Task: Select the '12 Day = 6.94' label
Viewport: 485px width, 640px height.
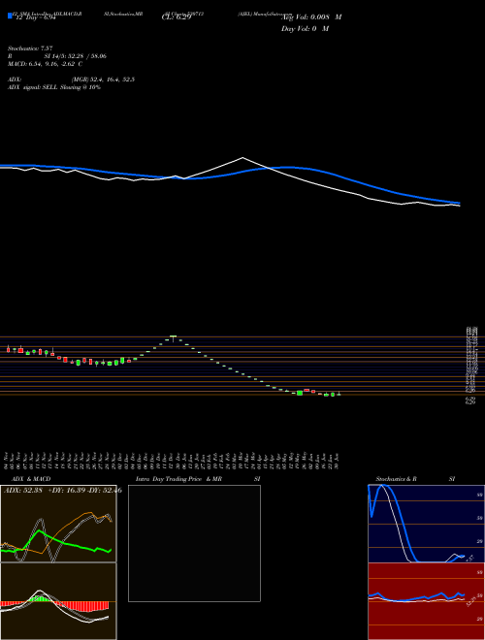Action: point(35,18)
